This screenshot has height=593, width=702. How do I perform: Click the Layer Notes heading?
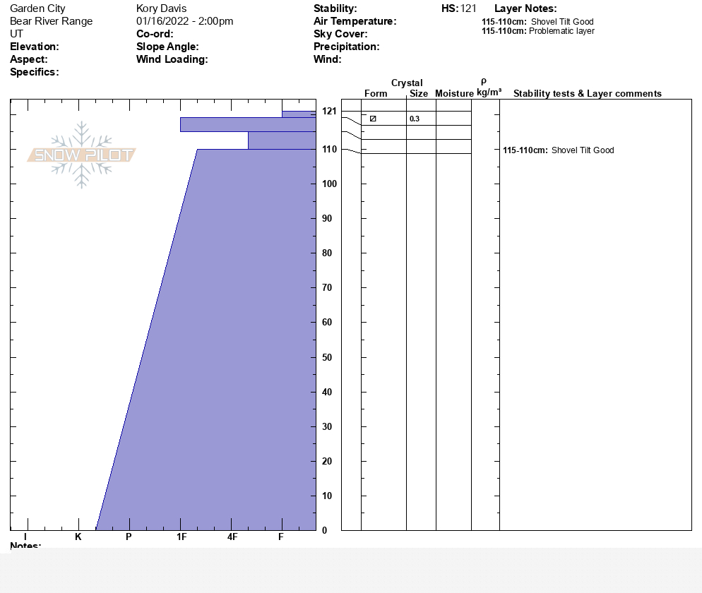point(525,8)
